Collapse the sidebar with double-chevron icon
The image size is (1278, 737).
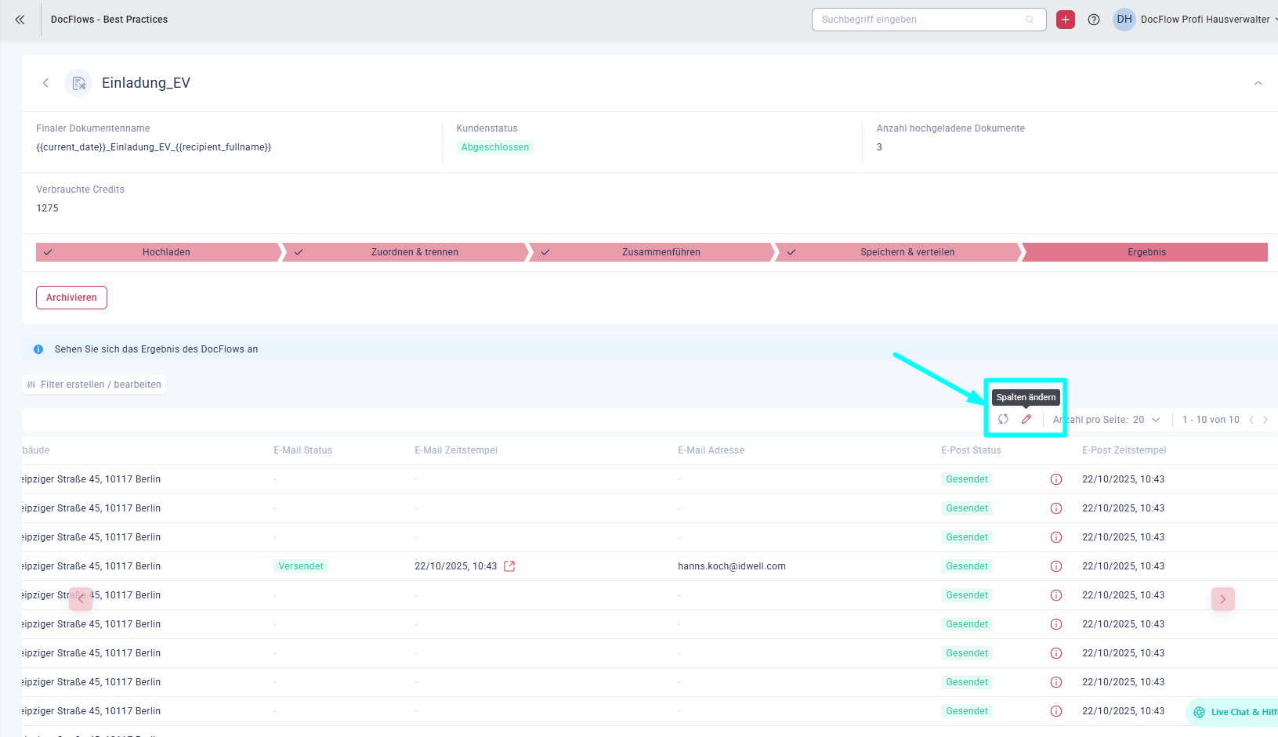click(20, 20)
